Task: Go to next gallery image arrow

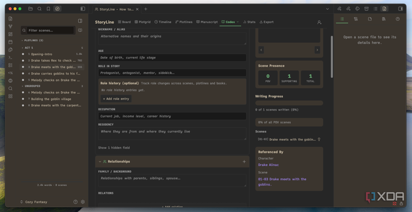Action: (x=317, y=50)
